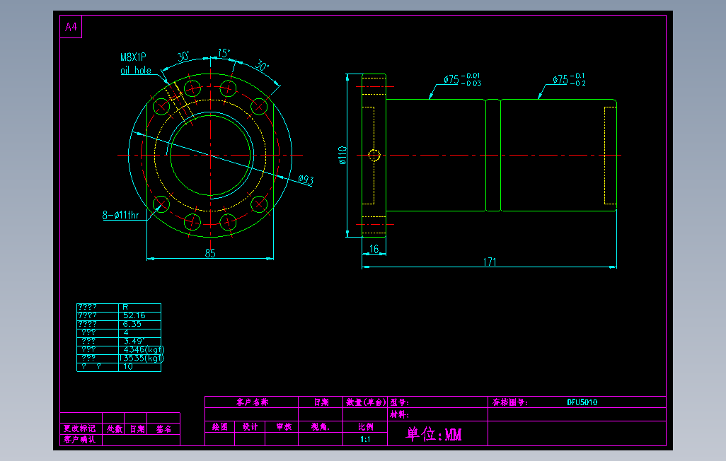Select the 单位:MM unit note
The image size is (726, 461).
[x=434, y=434]
